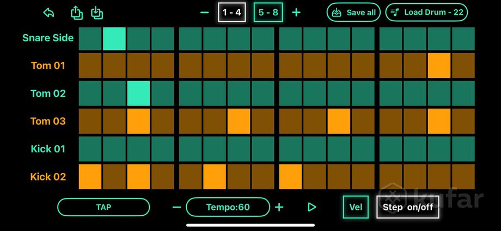Viewport: 501px width, 231px height.
Task: Select the Tempo:60 field
Action: pos(228,207)
